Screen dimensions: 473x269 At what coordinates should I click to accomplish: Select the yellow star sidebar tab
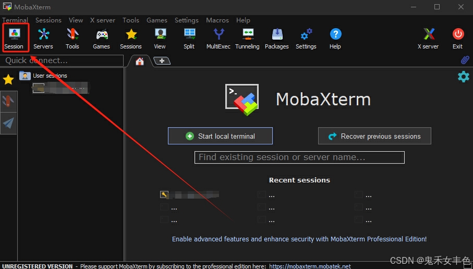coord(8,80)
